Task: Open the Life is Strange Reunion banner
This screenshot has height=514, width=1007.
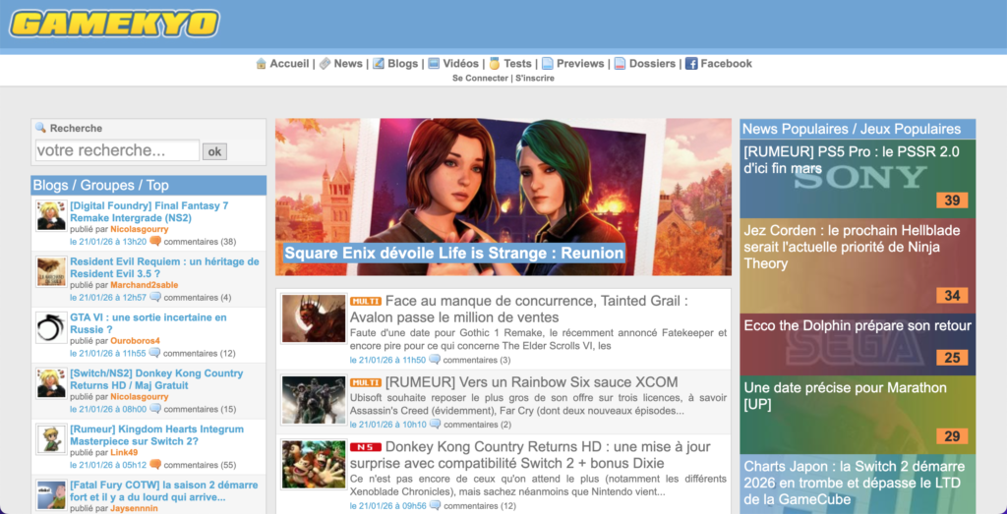Action: coord(503,198)
